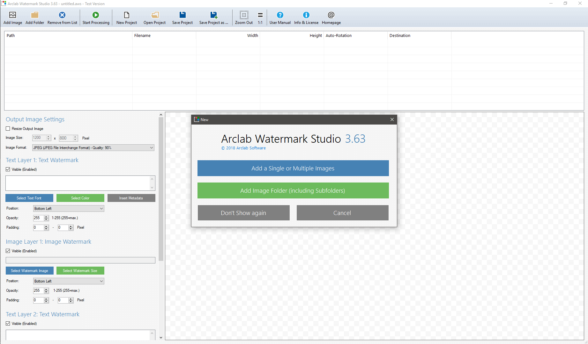The width and height of the screenshot is (588, 344).
Task: Enable the Resize Output Image checkbox
Action: tap(8, 129)
